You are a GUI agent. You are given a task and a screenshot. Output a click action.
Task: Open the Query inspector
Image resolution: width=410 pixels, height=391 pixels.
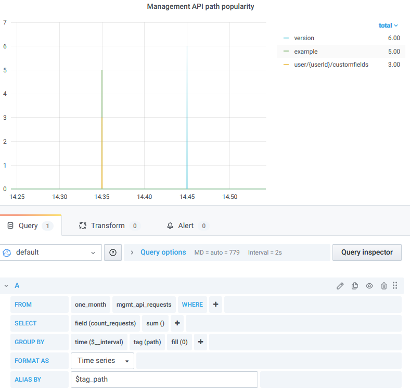pyautogui.click(x=367, y=253)
